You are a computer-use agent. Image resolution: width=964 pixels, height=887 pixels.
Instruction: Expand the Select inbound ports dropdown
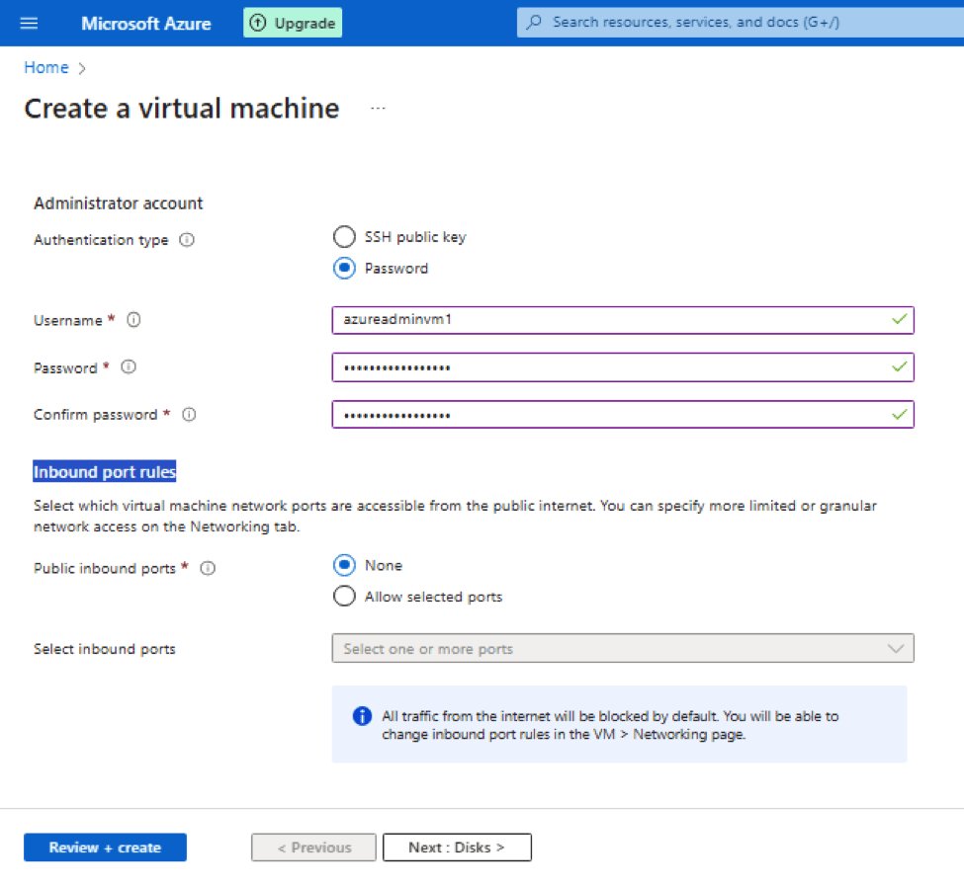pos(623,649)
